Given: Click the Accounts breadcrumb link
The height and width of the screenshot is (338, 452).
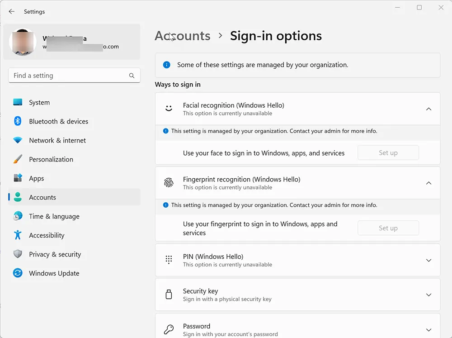Looking at the screenshot, I should pyautogui.click(x=182, y=36).
